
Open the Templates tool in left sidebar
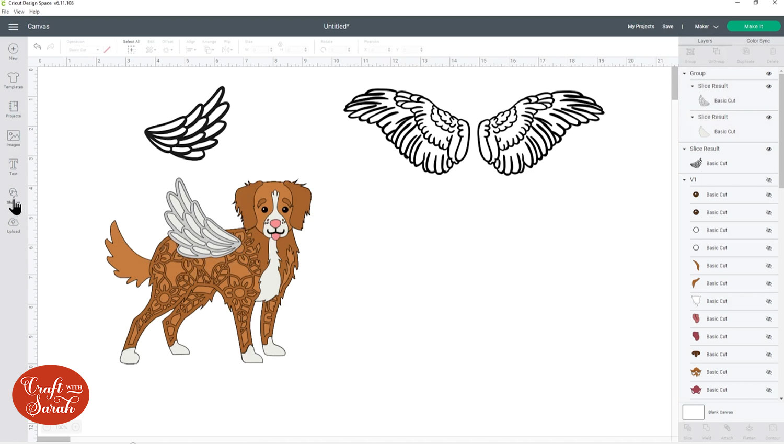click(x=13, y=80)
